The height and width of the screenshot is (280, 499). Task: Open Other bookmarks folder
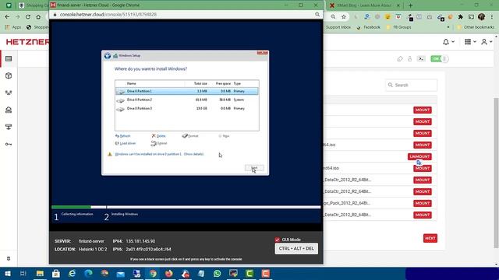click(476, 27)
